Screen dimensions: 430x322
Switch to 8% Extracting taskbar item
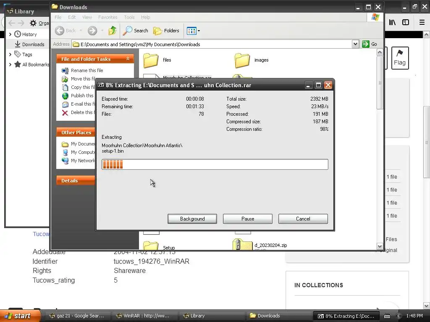click(x=346, y=316)
